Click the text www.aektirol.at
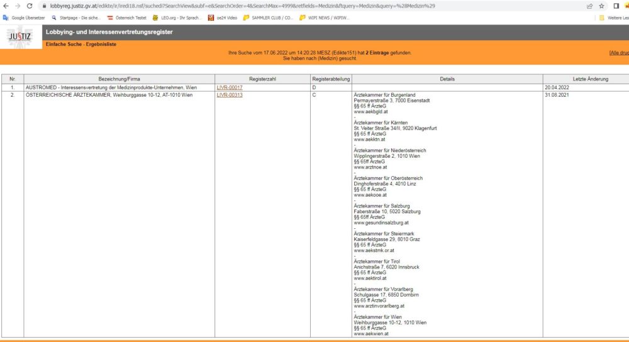This screenshot has height=342, width=629. click(370, 278)
